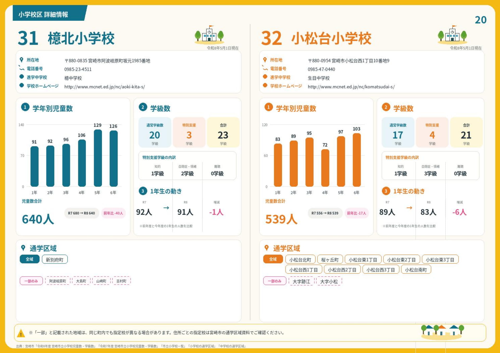
Task: Select the 小松台東2丁目 area tag
Action: coord(402,260)
